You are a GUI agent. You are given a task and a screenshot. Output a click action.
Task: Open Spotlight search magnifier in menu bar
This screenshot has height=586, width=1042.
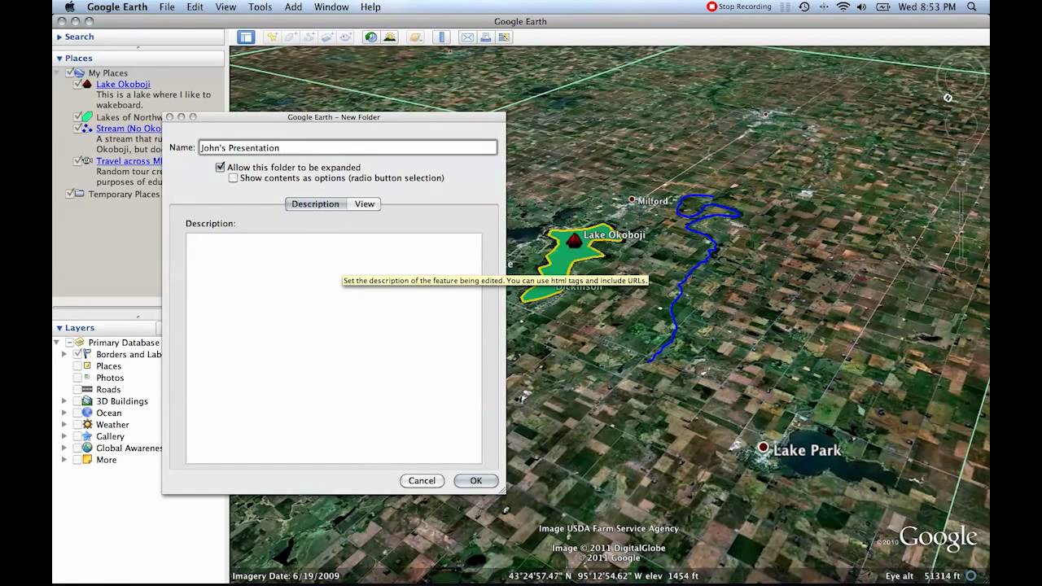(x=972, y=7)
